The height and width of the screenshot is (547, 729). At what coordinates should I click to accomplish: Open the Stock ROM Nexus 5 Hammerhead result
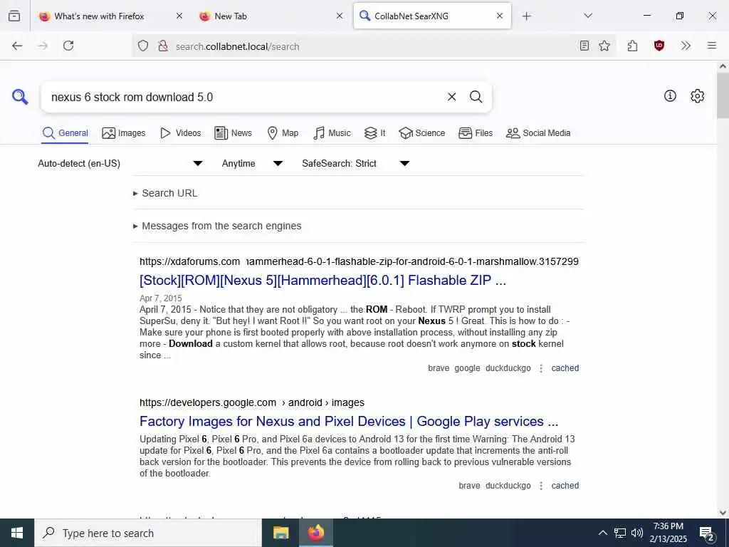point(322,281)
